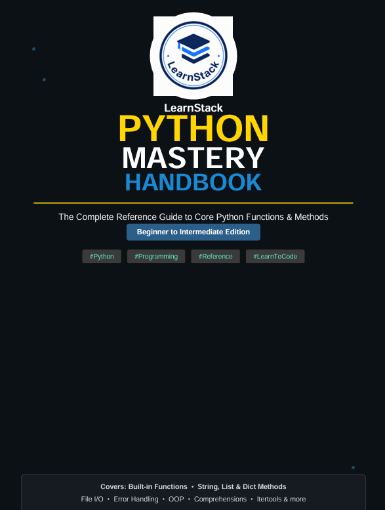Select the #Python tag

pos(102,256)
